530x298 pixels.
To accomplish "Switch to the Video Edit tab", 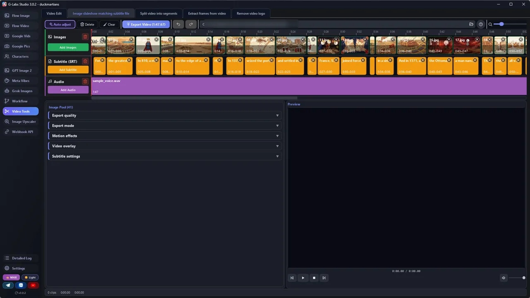I will (54, 14).
